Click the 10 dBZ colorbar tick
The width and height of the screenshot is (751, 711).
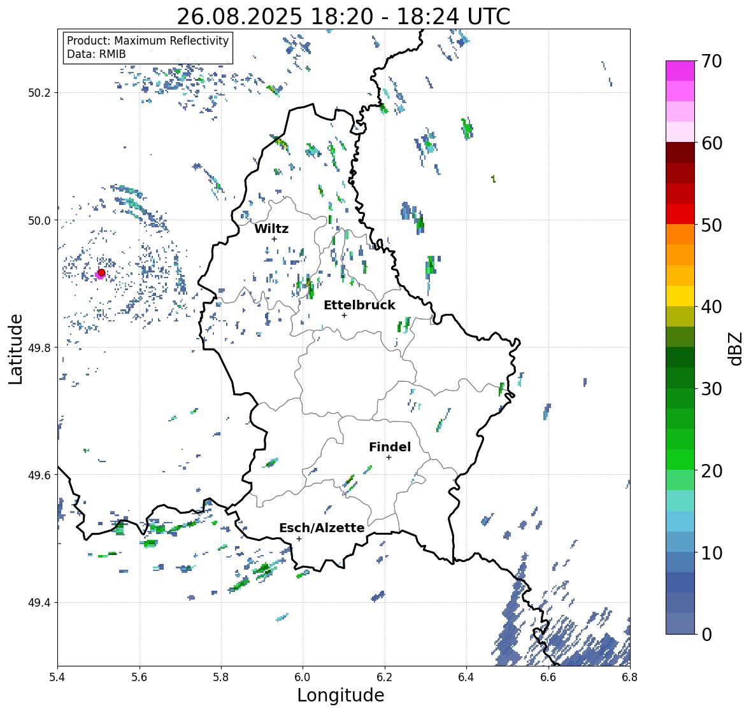click(712, 553)
